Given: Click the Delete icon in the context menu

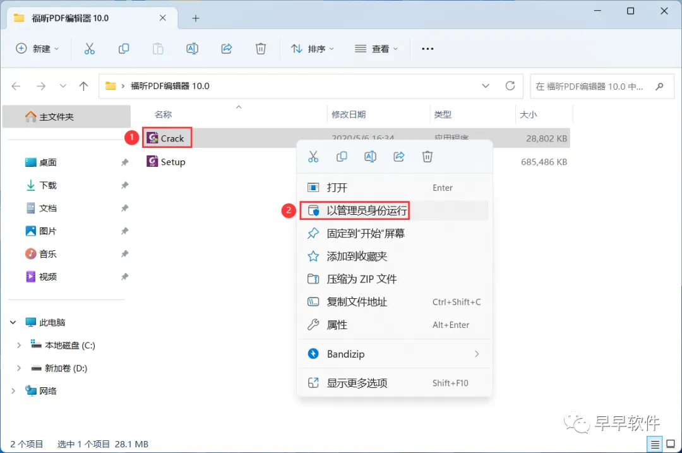Looking at the screenshot, I should coord(427,157).
